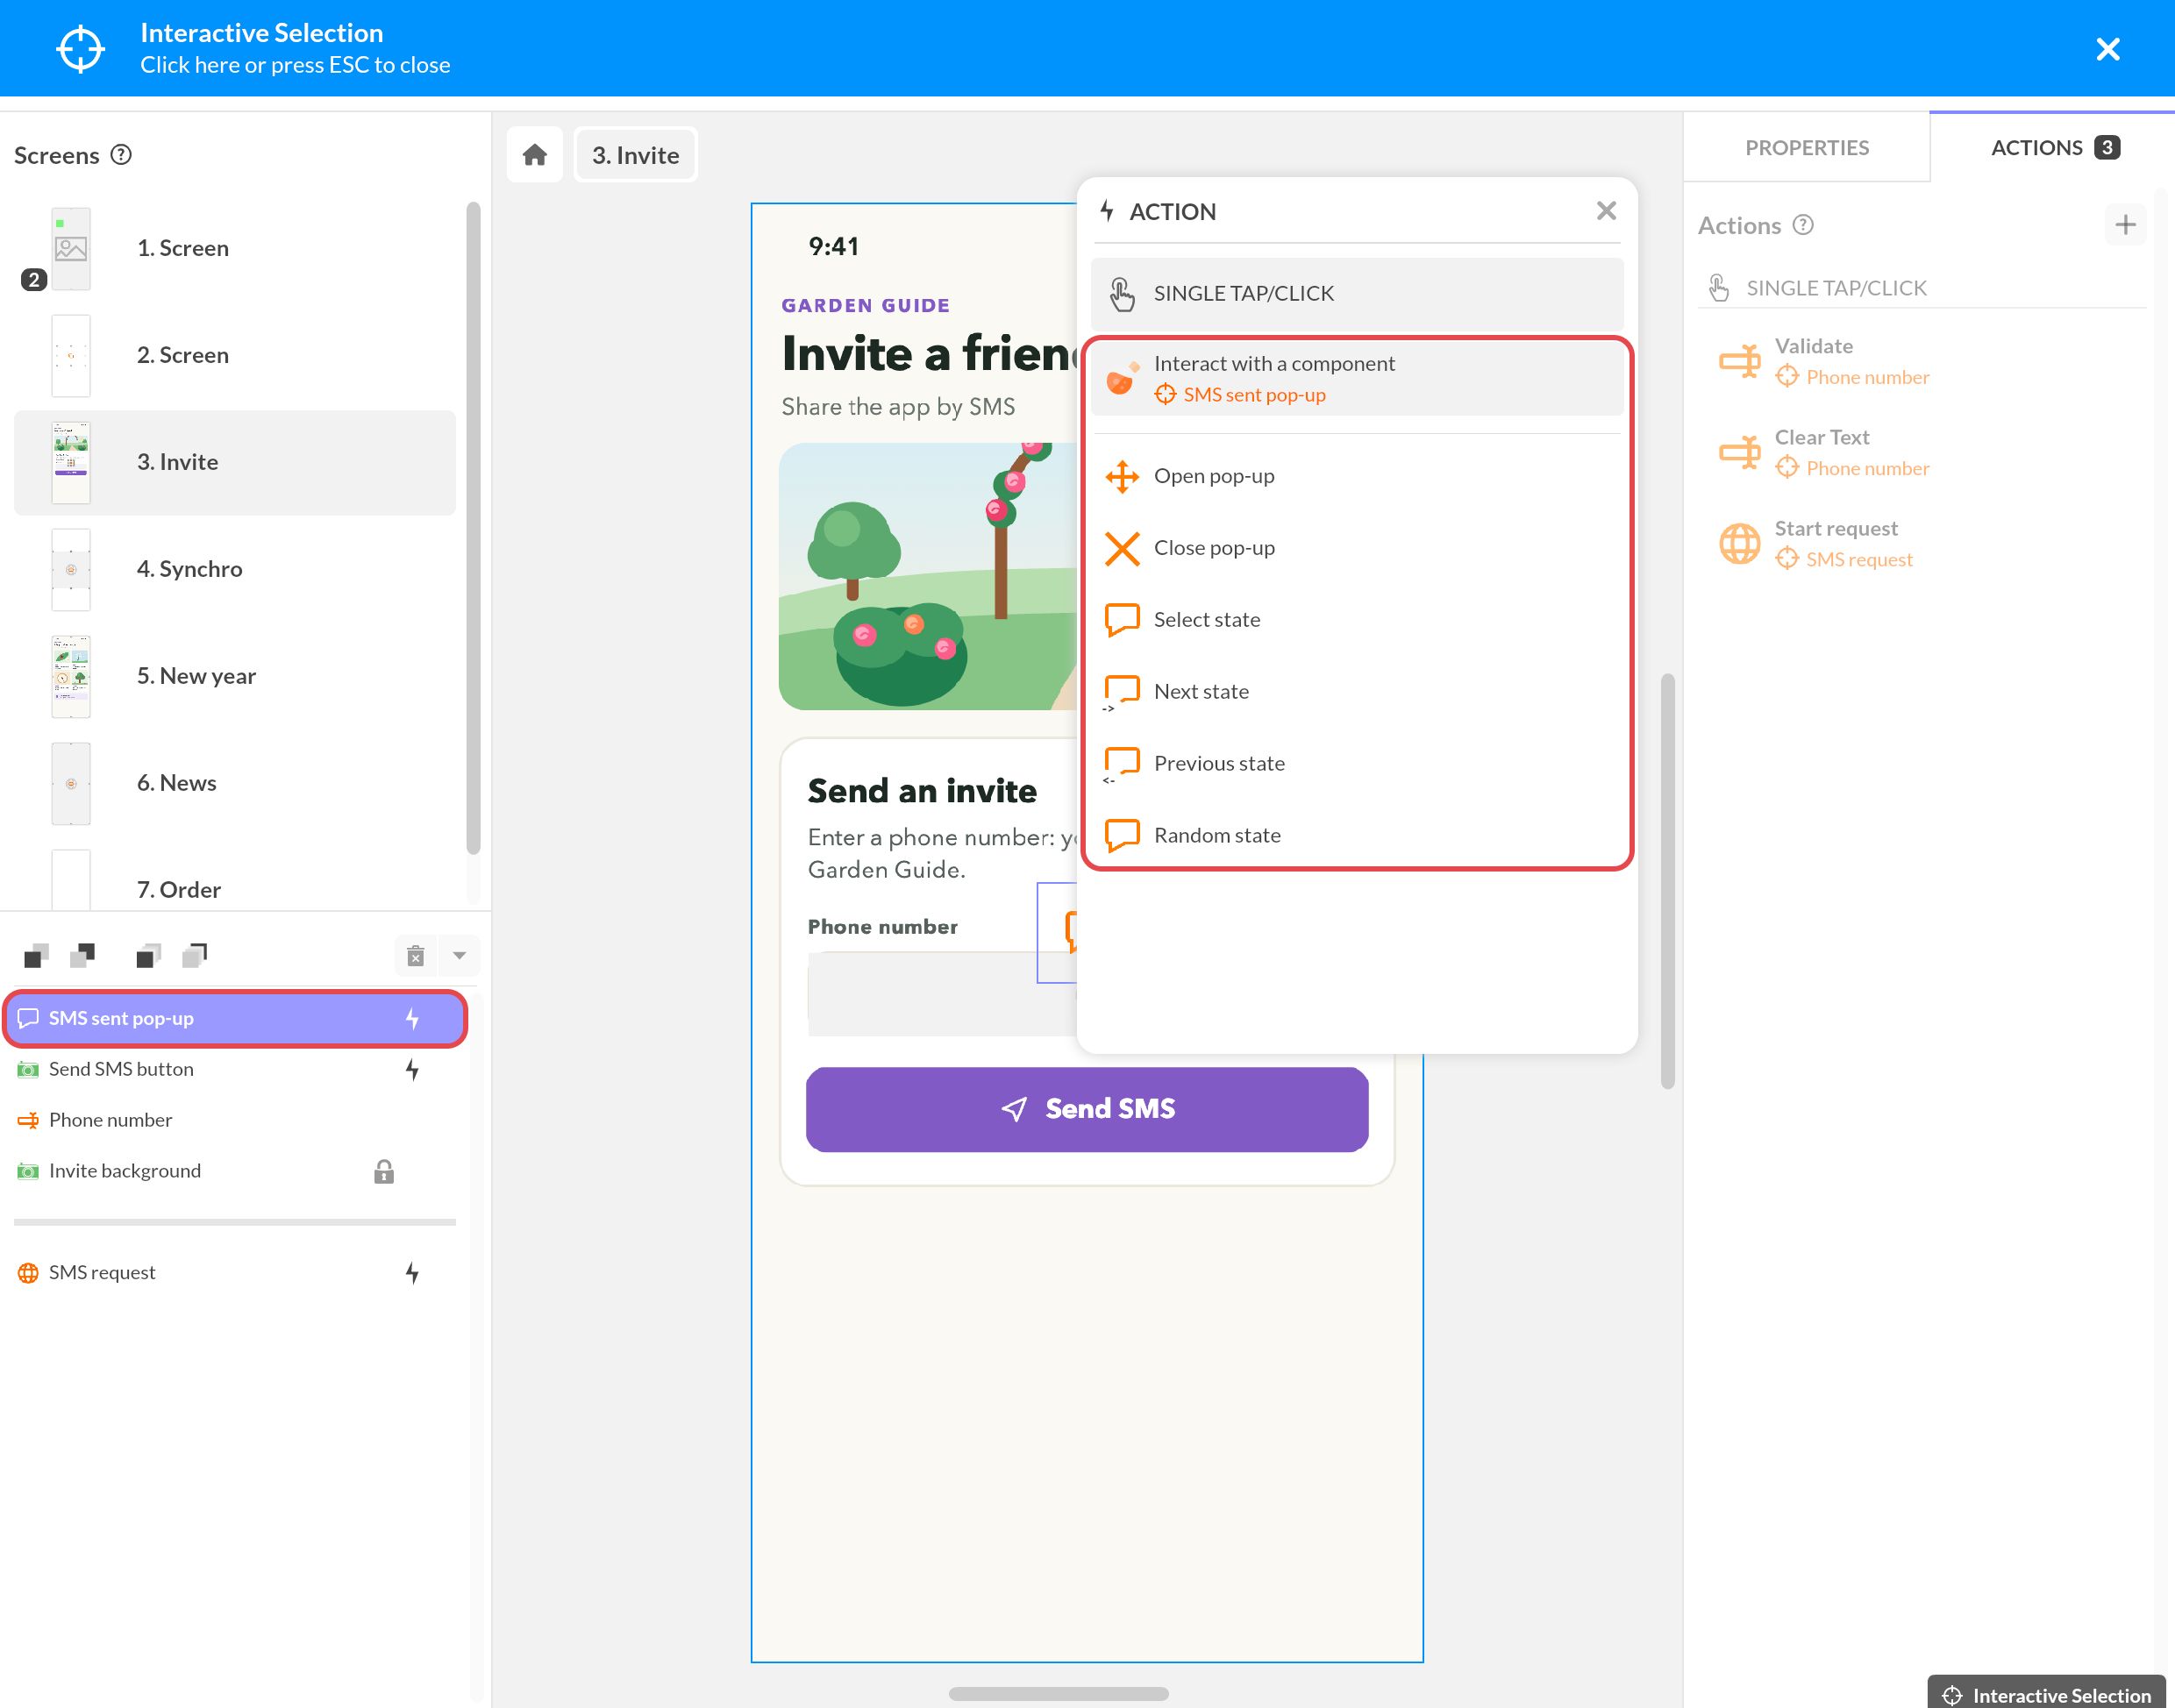Viewport: 2175px width, 1708px height.
Task: Go to the home screen icon
Action: (535, 155)
